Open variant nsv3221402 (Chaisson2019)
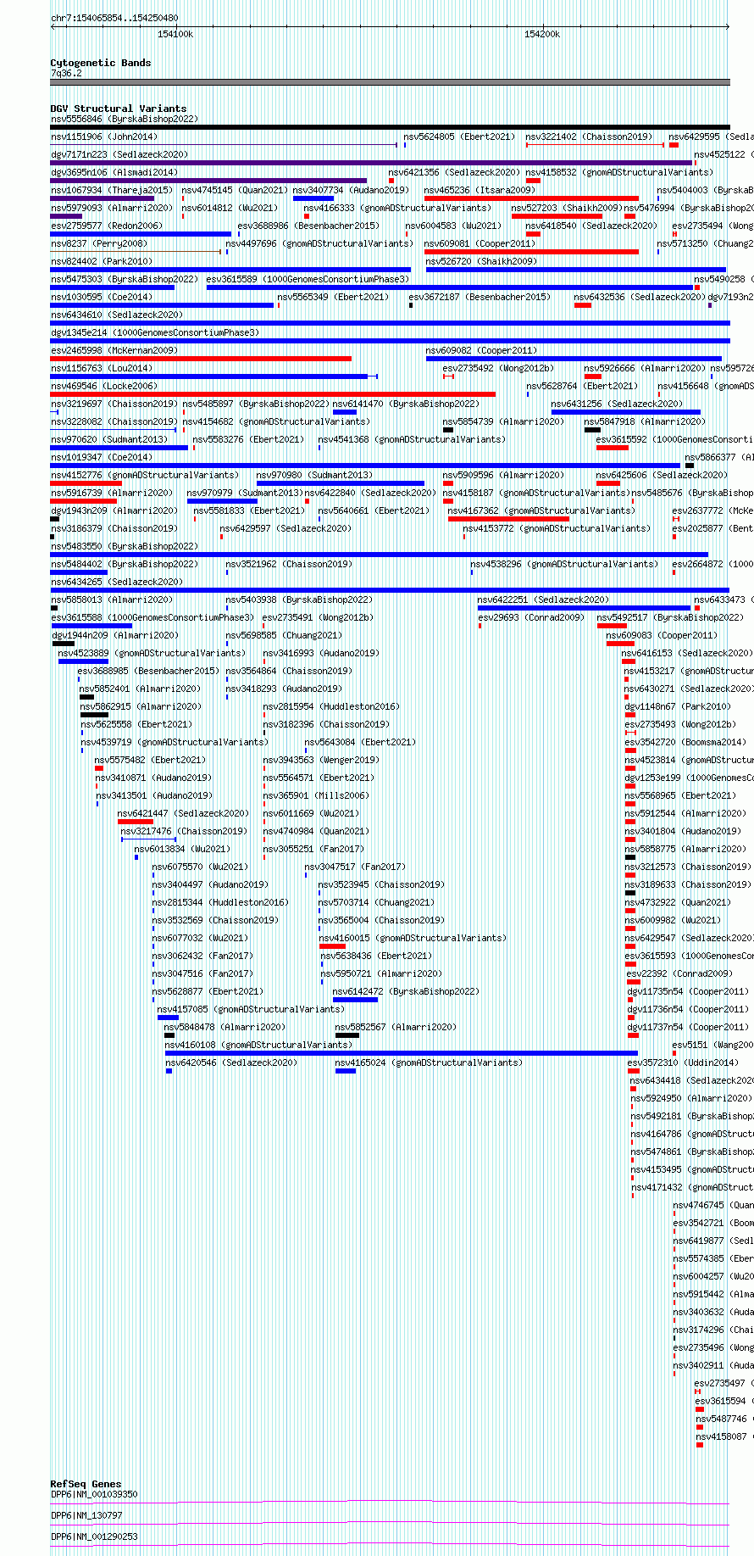754x1556 pixels. point(589,137)
